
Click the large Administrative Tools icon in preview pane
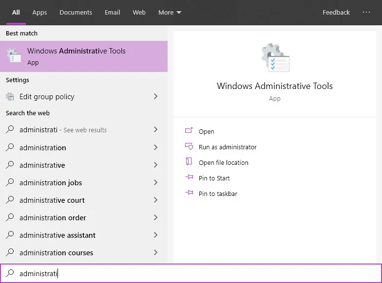[275, 57]
